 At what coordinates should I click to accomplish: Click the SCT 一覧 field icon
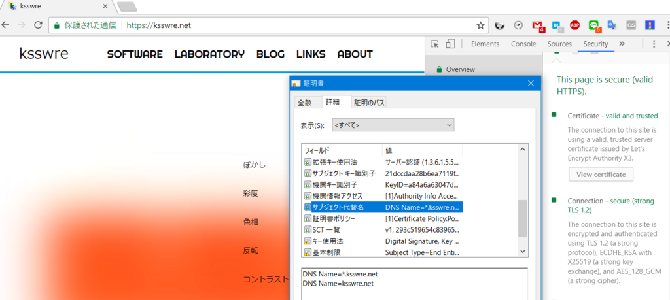308,230
